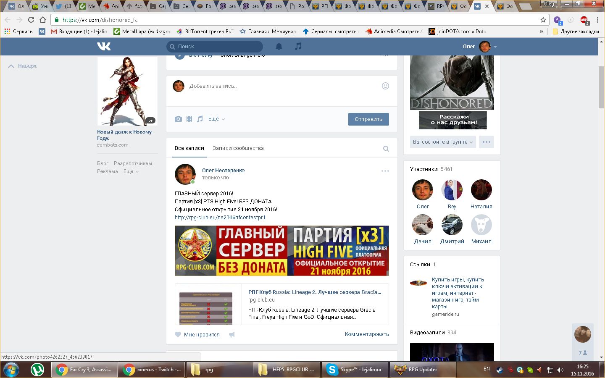The image size is (605, 378).
Task: Open uTorrent from the taskbar
Action: click(x=37, y=370)
